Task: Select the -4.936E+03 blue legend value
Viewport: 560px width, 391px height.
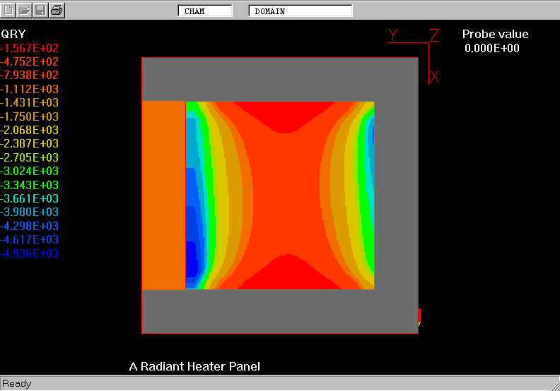Action: [30, 254]
